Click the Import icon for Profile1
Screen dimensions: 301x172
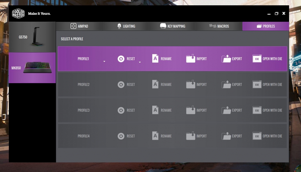[x=190, y=59]
